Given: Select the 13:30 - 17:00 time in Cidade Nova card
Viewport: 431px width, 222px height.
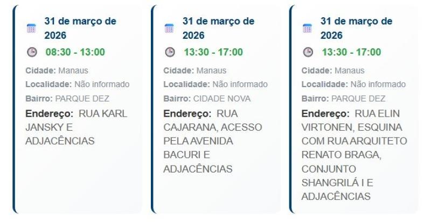Looking at the screenshot, I should tap(213, 52).
